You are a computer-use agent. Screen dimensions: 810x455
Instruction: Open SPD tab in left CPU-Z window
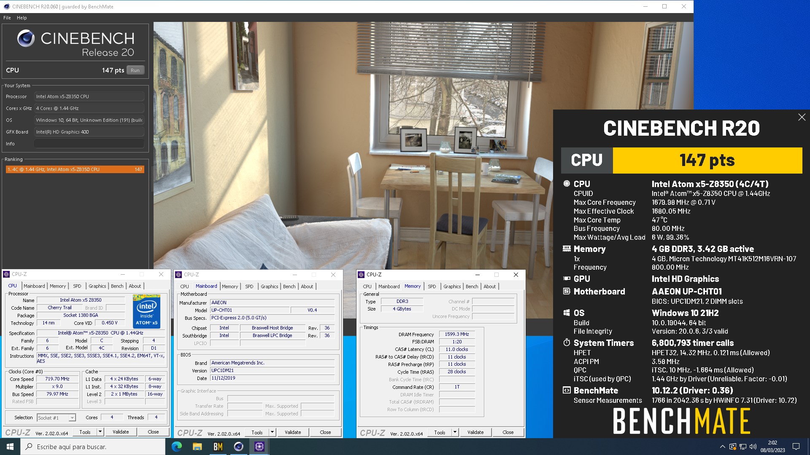[77, 286]
